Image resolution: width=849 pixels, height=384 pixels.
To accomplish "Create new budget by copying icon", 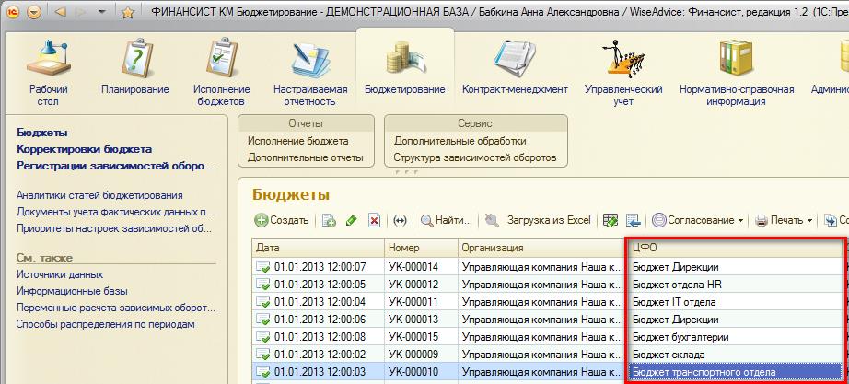I will [329, 220].
